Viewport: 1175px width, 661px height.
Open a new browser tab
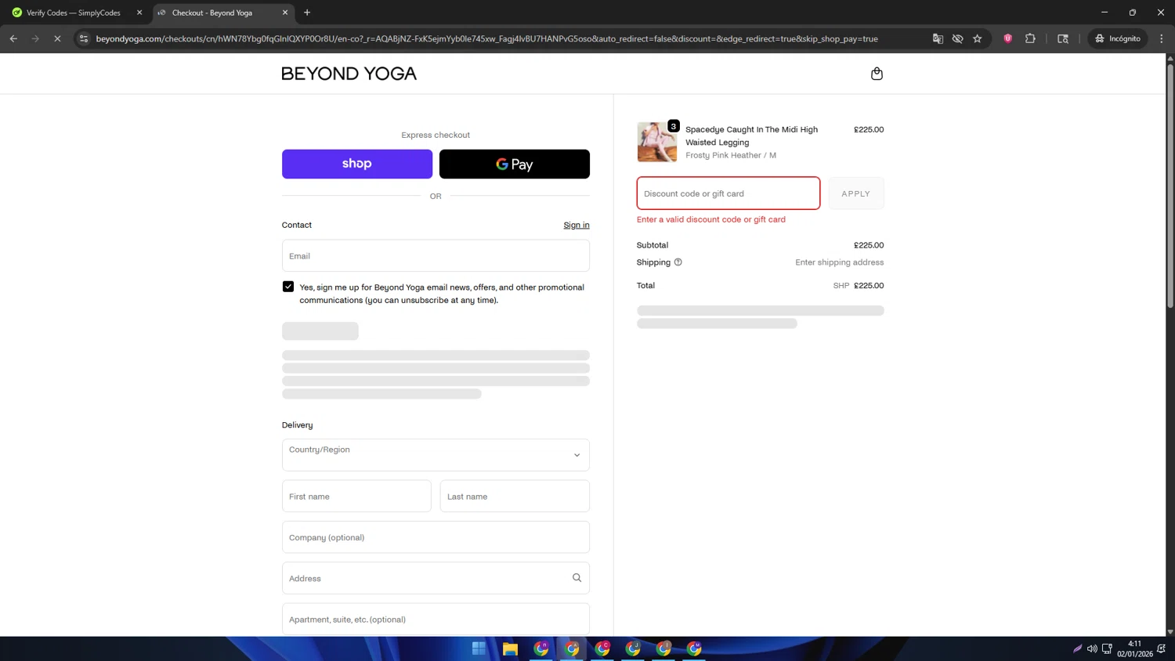(307, 13)
